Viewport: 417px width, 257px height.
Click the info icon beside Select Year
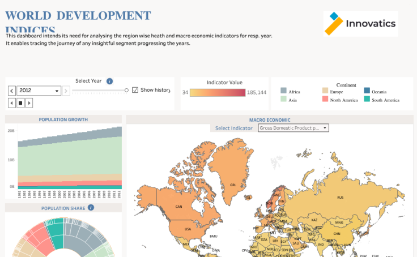point(109,81)
